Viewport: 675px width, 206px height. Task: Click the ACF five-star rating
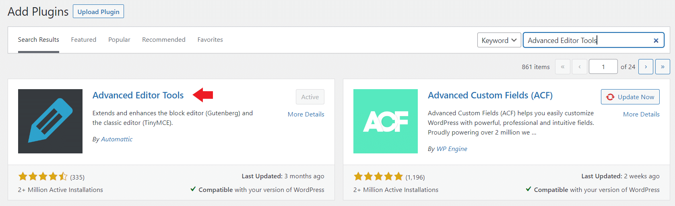[378, 176]
